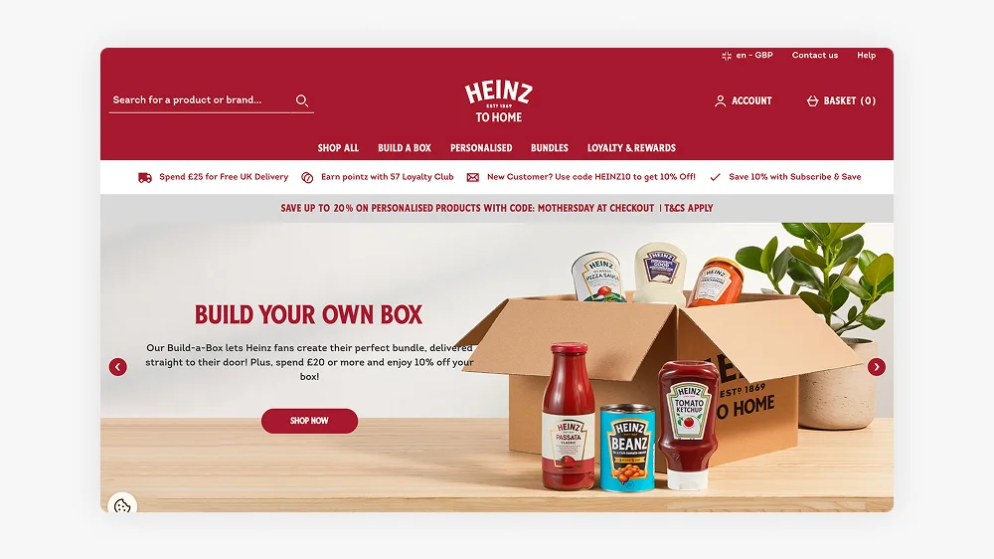The height and width of the screenshot is (559, 994).
Task: Open the Shop All menu
Action: [338, 148]
